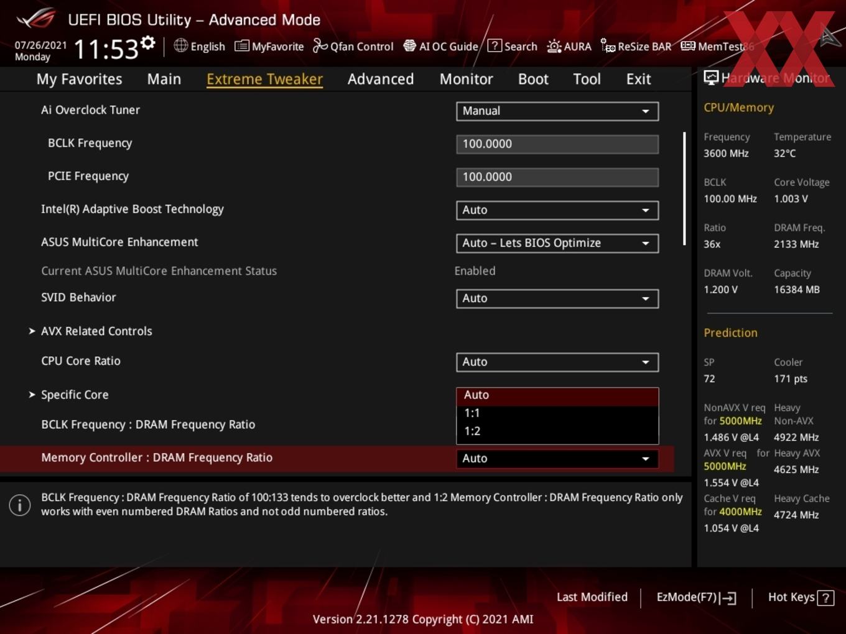
Task: Click the Hardware Monitor icon
Action: 711,78
